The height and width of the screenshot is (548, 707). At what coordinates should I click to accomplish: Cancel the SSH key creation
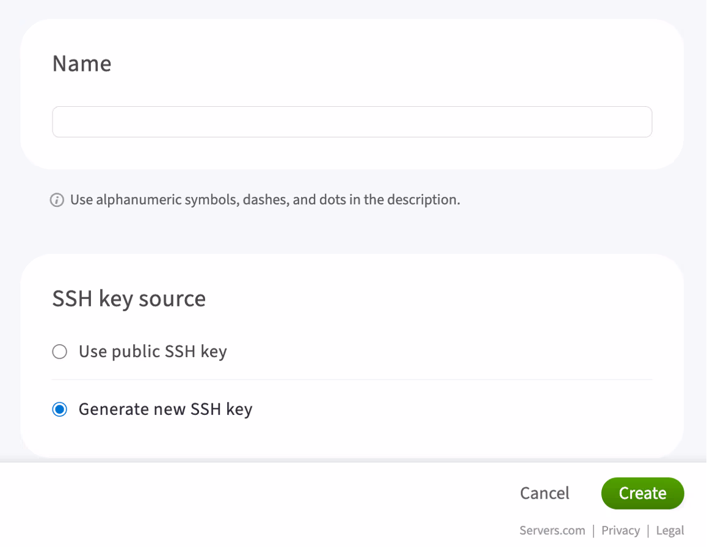click(545, 493)
